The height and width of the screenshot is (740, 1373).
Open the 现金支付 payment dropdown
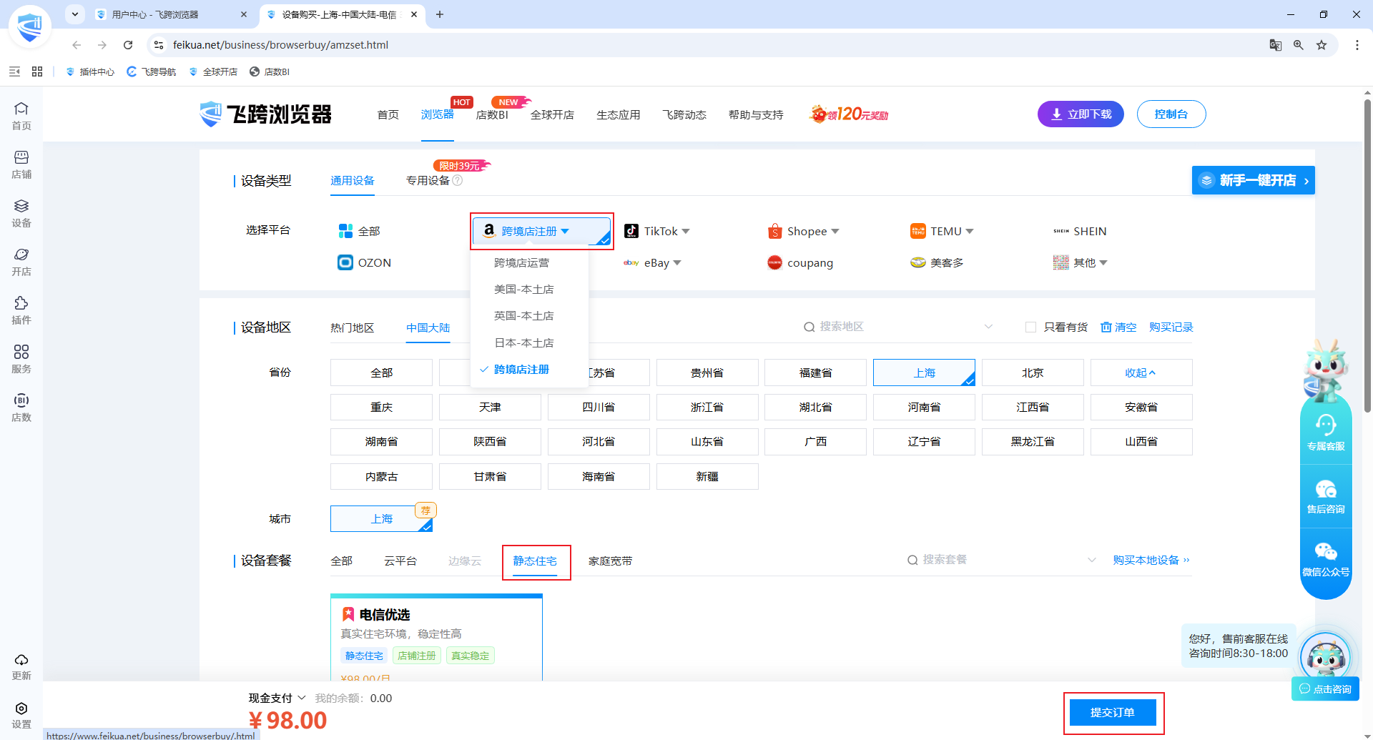pos(277,698)
